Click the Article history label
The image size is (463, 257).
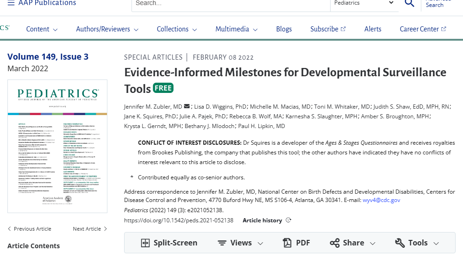pyautogui.click(x=262, y=220)
